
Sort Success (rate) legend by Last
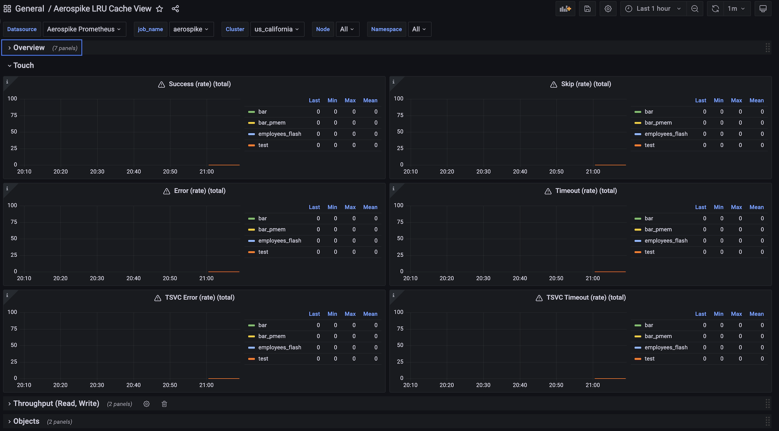pos(314,100)
